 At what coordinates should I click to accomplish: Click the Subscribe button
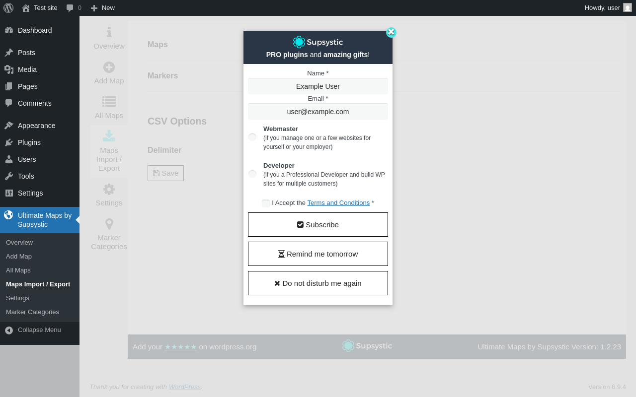coord(318,224)
